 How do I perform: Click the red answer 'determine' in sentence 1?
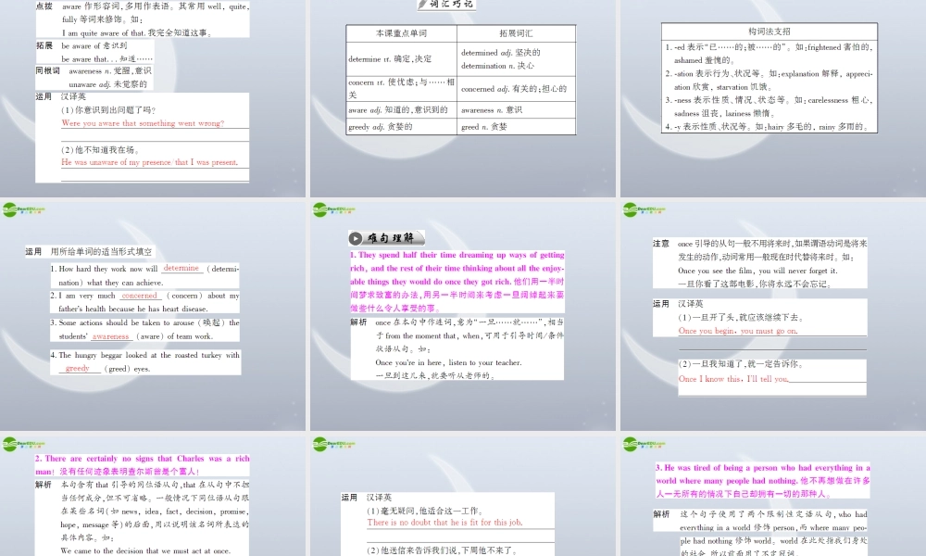pos(181,268)
